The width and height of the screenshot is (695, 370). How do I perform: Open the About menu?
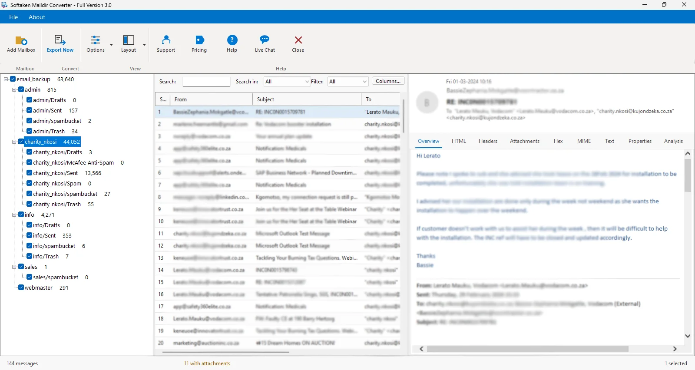[37, 17]
